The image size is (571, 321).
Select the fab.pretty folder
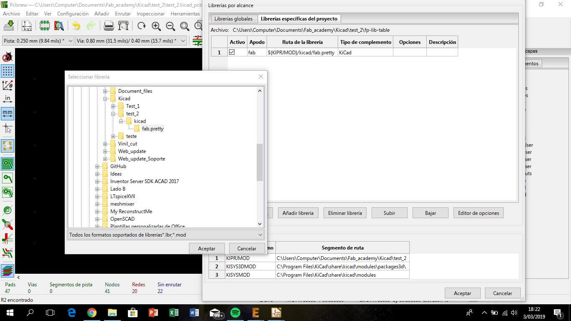(153, 129)
